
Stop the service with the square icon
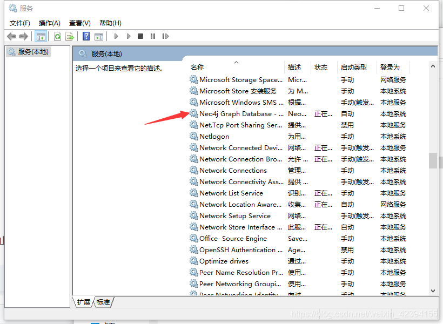coord(140,36)
